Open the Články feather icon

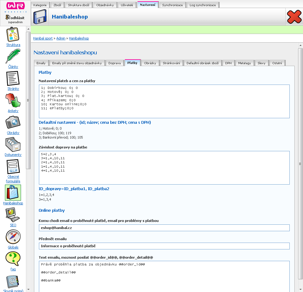pyautogui.click(x=13, y=56)
